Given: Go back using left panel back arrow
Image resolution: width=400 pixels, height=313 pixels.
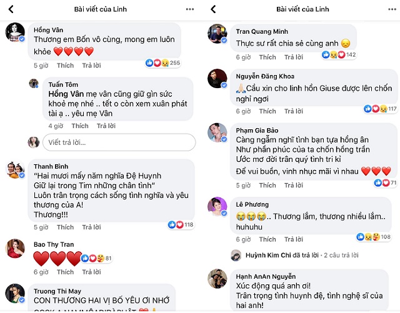Looking at the screenshot, I should point(11,9).
